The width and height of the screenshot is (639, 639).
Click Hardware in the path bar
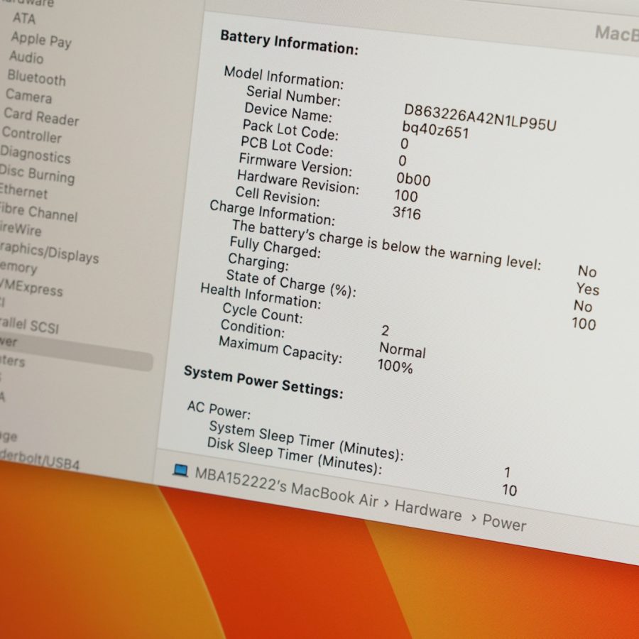pos(428,510)
